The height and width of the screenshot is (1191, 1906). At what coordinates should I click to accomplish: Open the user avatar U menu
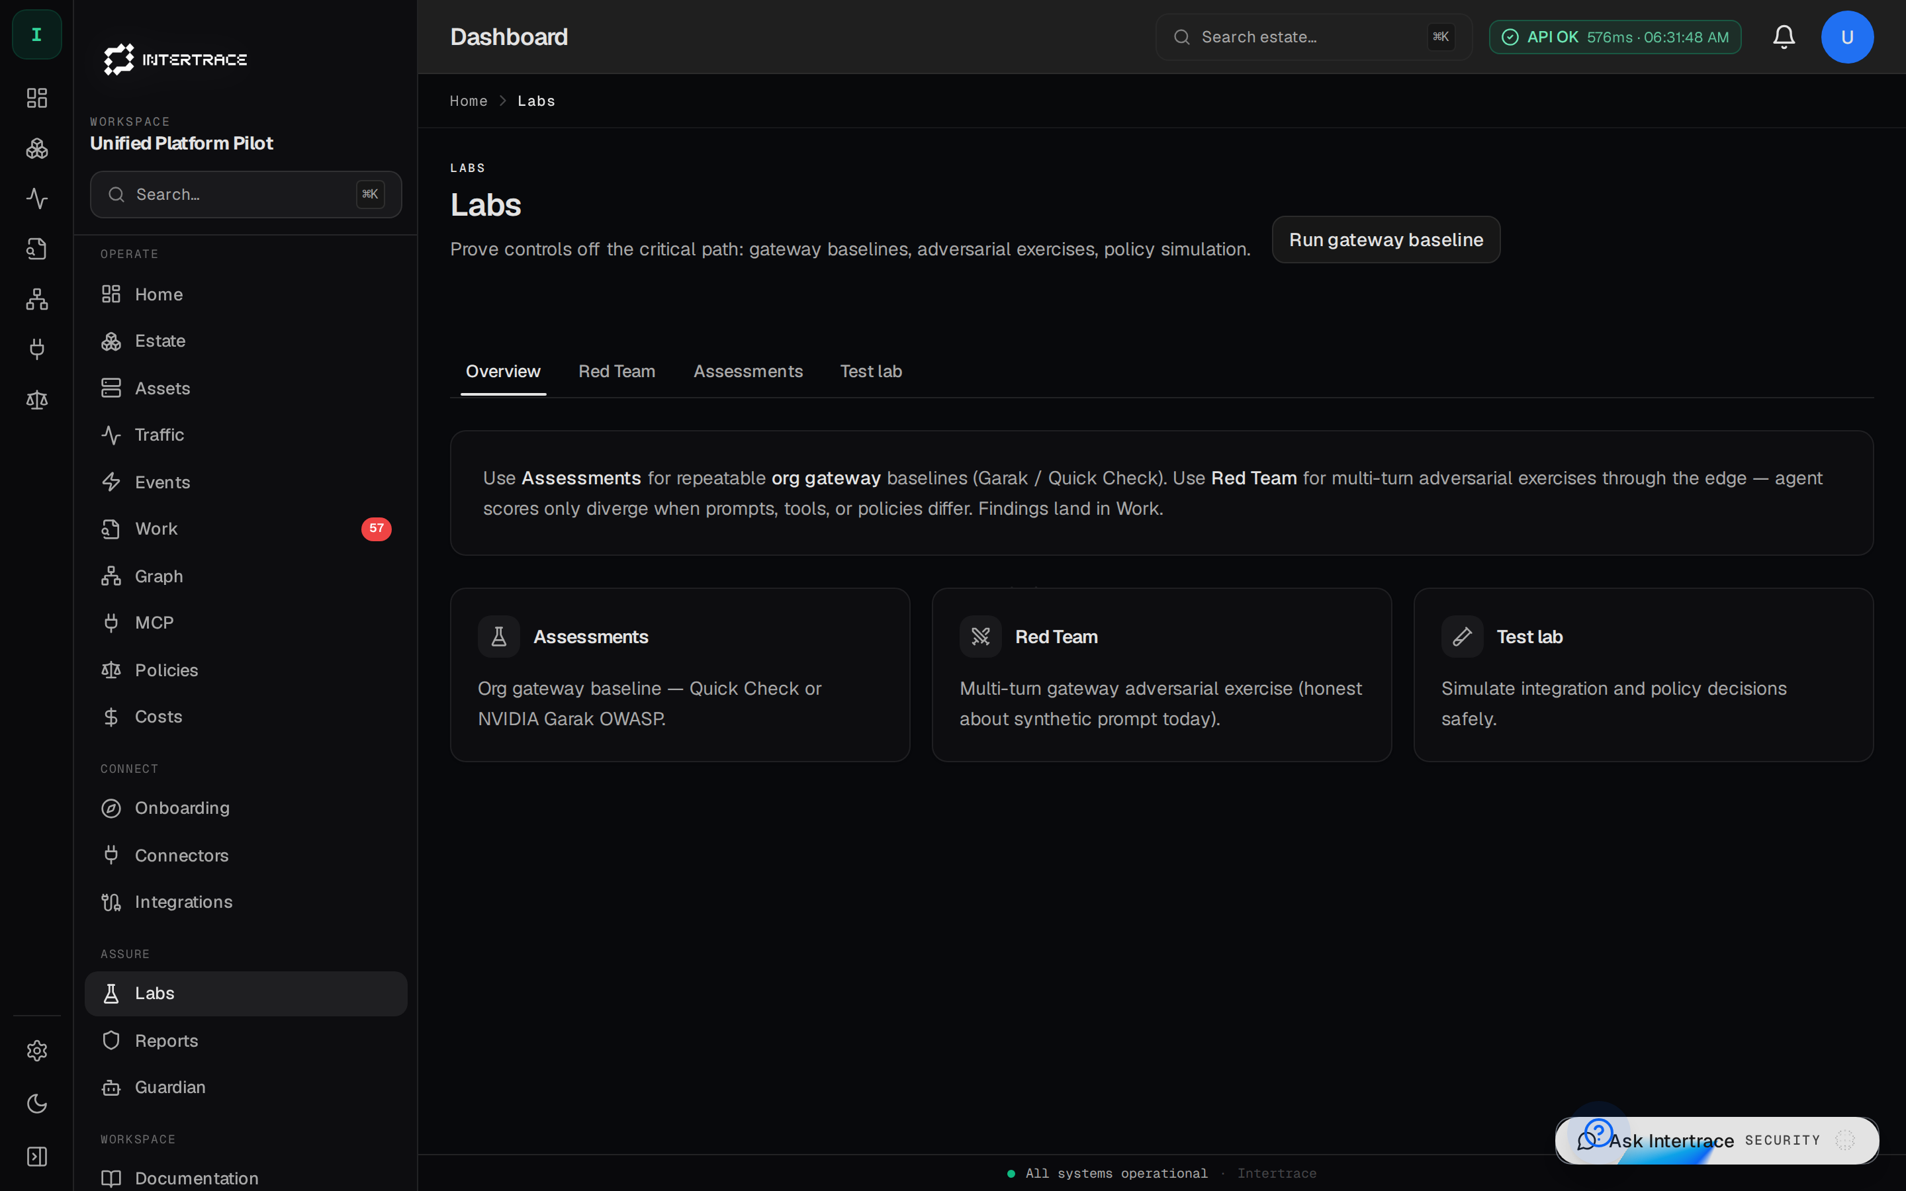point(1847,37)
